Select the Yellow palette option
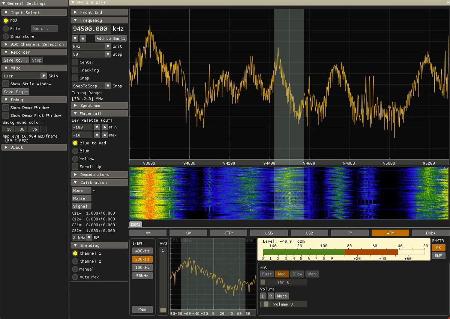The image size is (450, 319). pyautogui.click(x=75, y=159)
